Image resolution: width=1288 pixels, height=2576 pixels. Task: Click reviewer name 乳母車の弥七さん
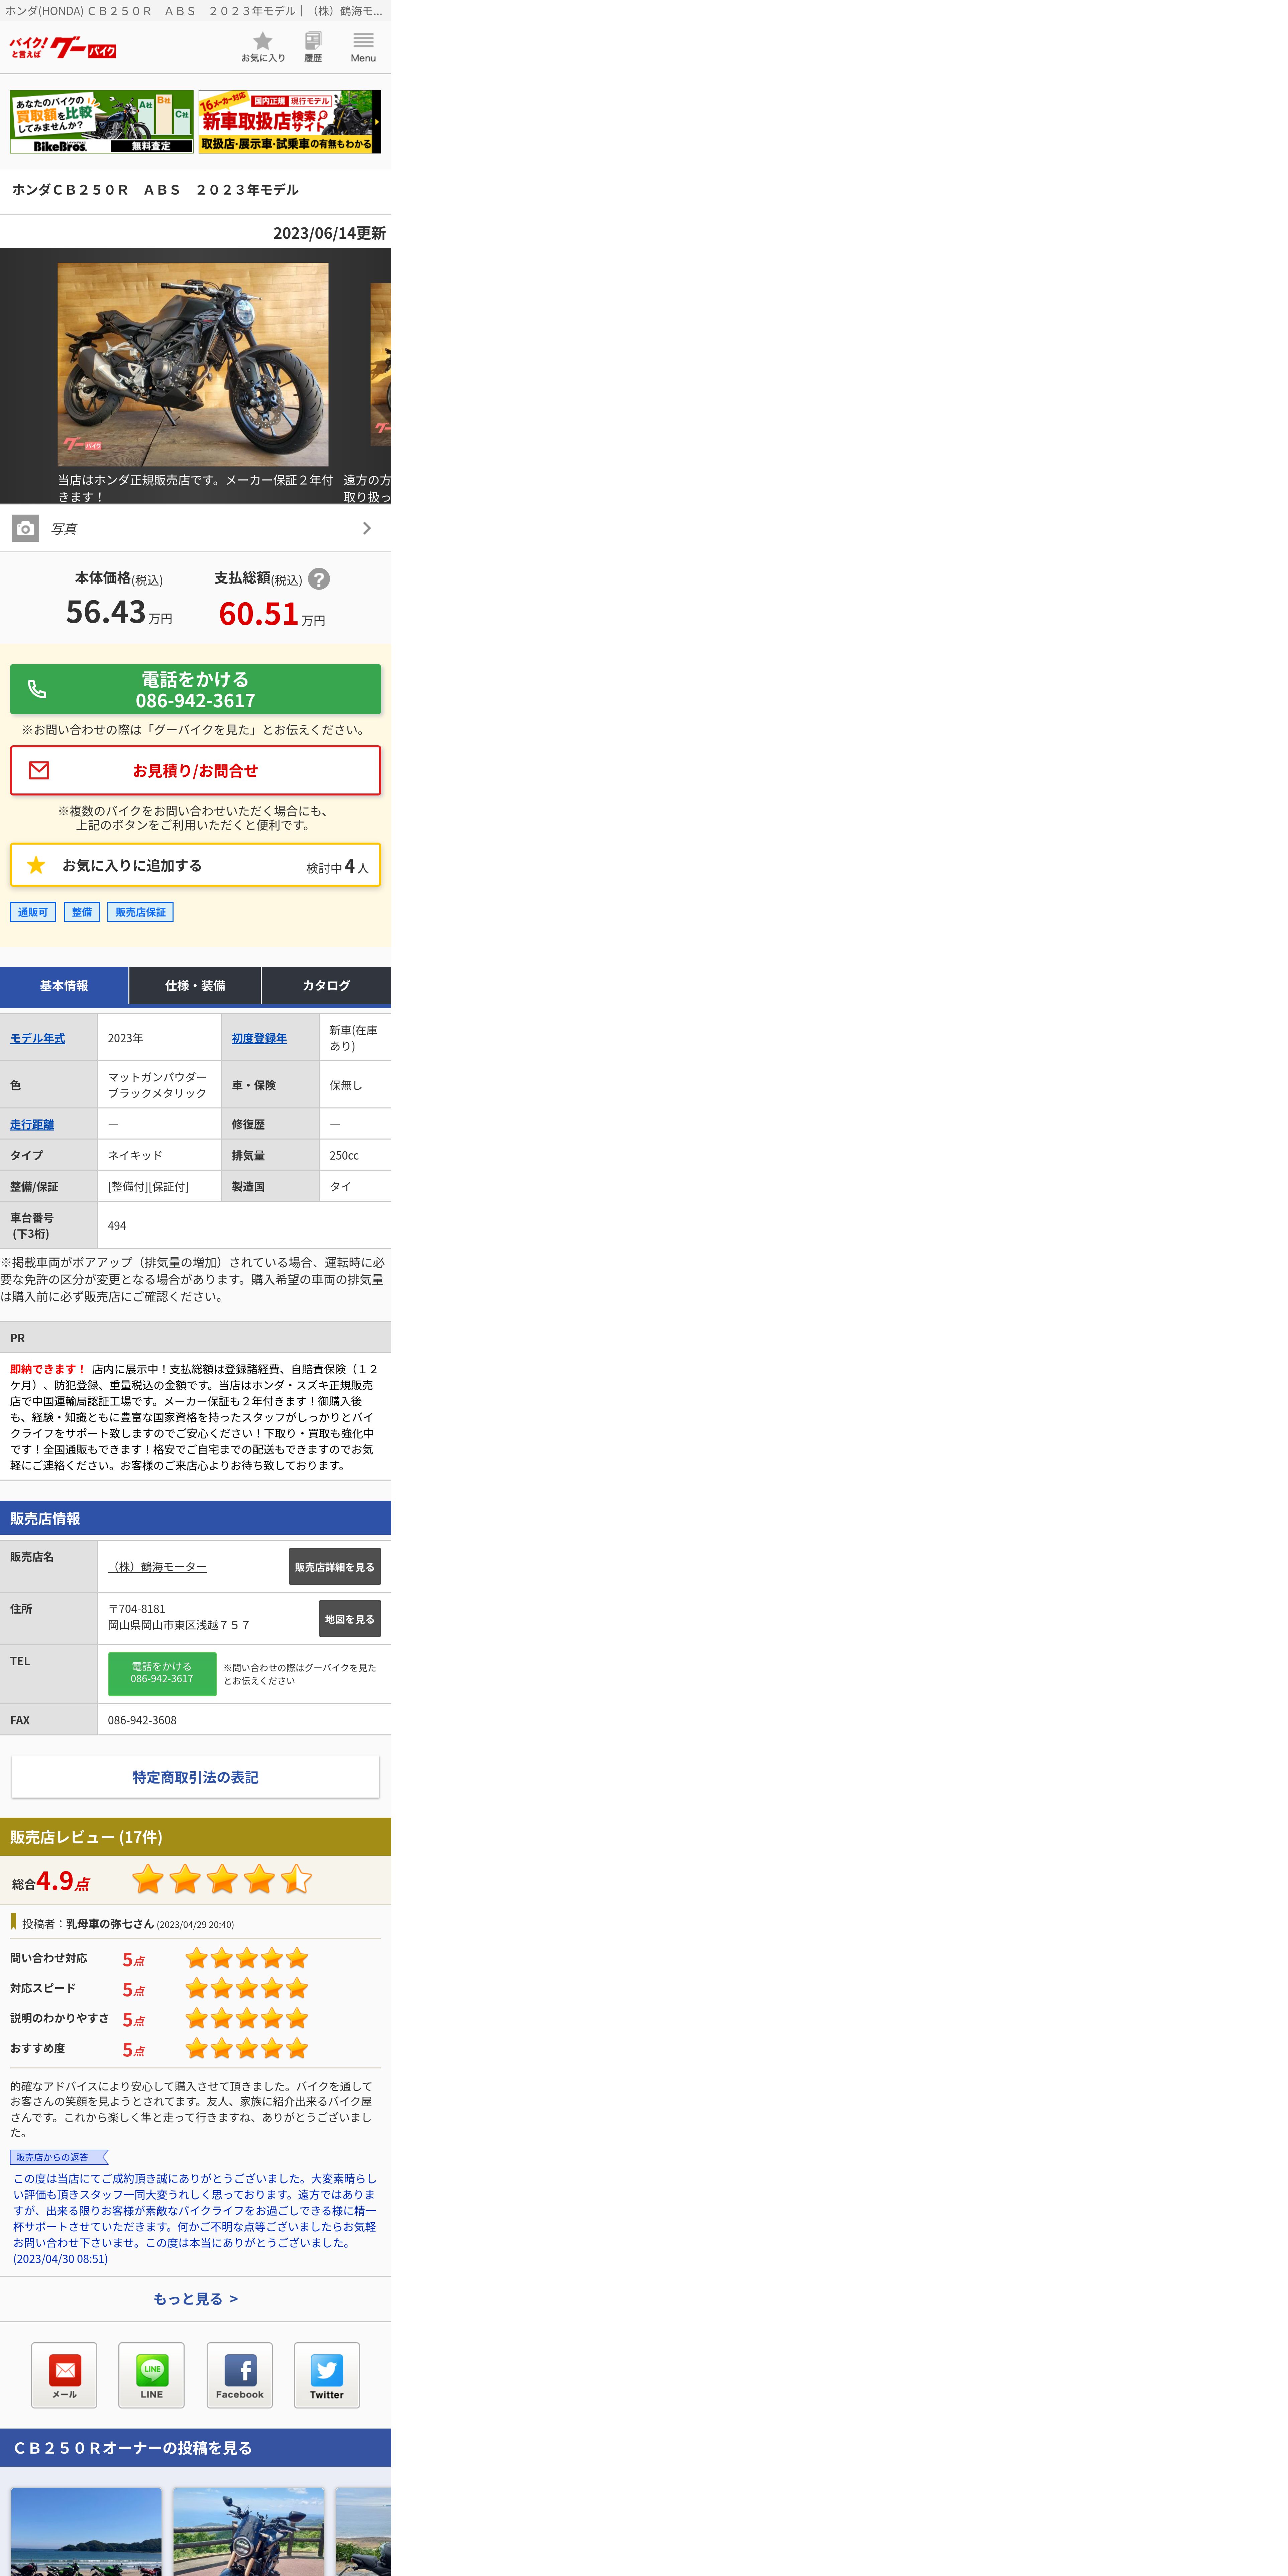click(110, 1924)
